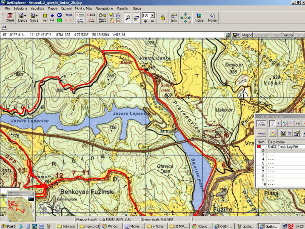Viewport: 305px width, 229px height.
Task: Open the Mappa menu
Action: point(52,9)
